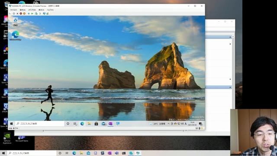Click the last icon on the VM toolbar
Viewport: 277px width, 156px height.
tap(48, 13)
